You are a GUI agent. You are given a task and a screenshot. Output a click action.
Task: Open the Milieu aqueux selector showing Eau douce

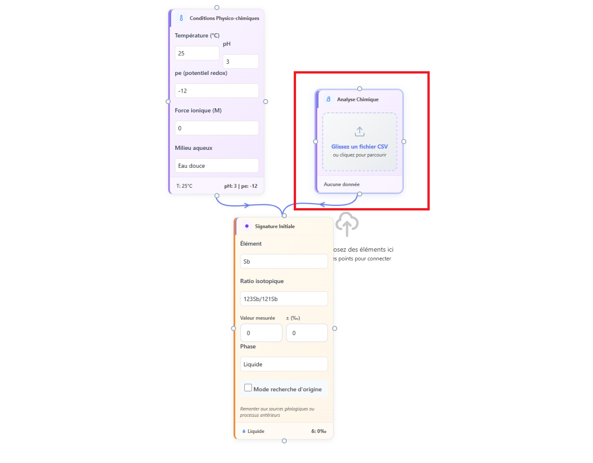point(216,165)
